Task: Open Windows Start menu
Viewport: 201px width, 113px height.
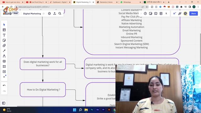Action: 74,110
